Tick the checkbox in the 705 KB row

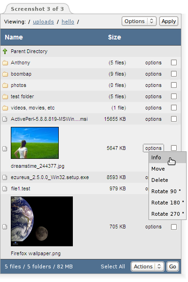(x=174, y=227)
